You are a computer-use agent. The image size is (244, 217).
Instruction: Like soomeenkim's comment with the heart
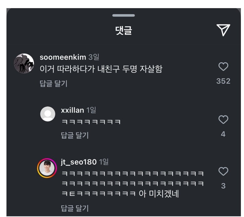point(223,67)
